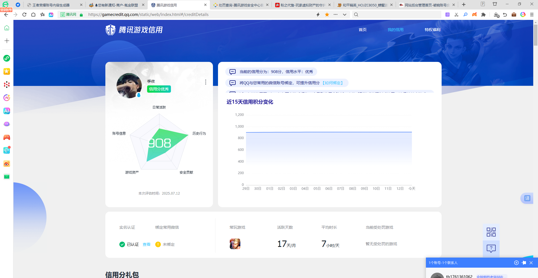Open the scissors screenshot tool
Image resolution: width=538 pixels, height=278 pixels.
coord(456,15)
